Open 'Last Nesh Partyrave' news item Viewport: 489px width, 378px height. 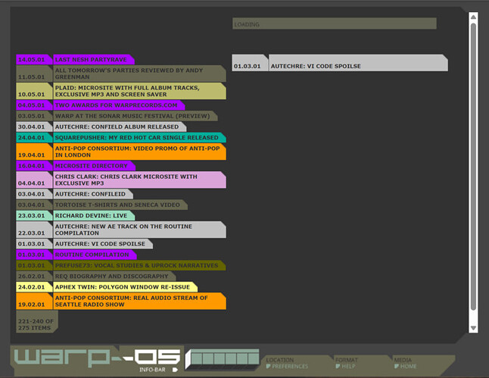[94, 60]
